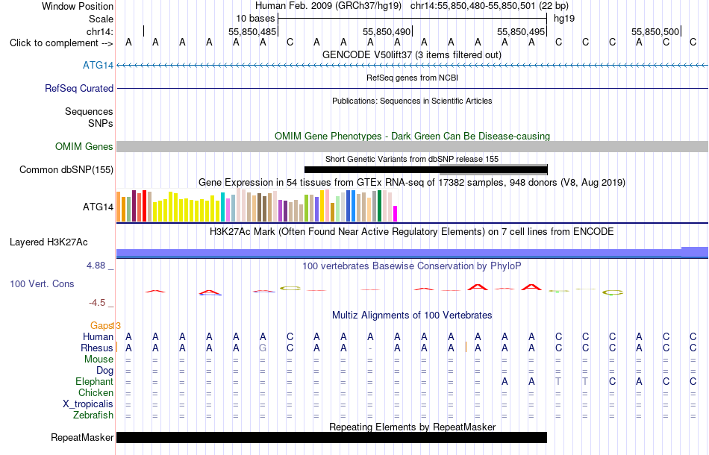Click the Zebrafish species row label
The width and height of the screenshot is (709, 455).
[93, 415]
